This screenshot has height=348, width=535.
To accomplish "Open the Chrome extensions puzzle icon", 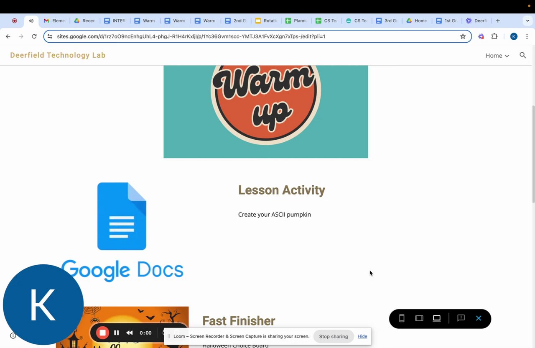I will point(494,36).
